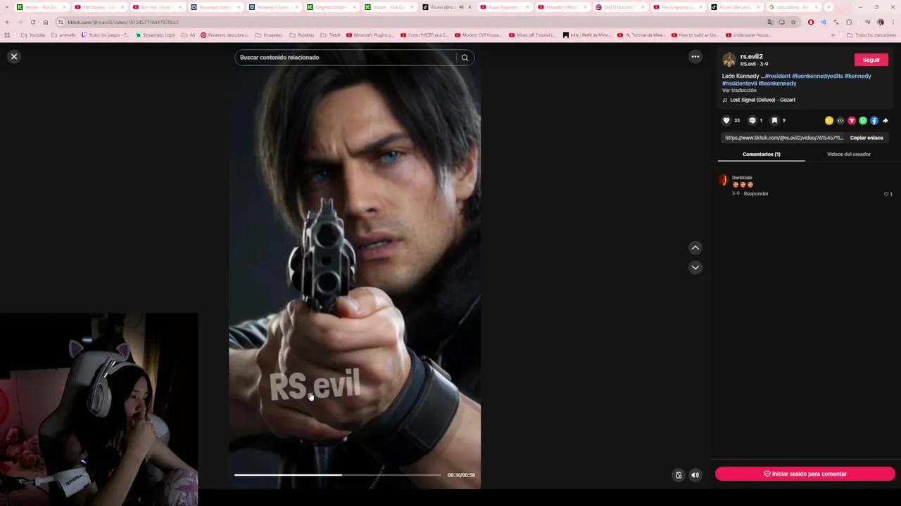This screenshot has height=506, width=901.
Task: Like the video with the heart icon
Action: pos(726,120)
